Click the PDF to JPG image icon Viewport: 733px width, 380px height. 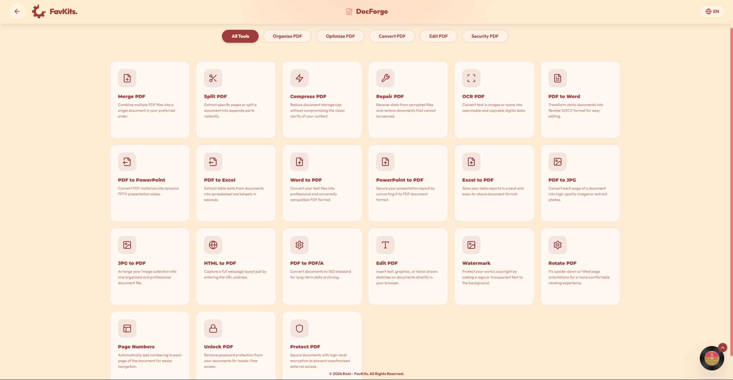558,162
